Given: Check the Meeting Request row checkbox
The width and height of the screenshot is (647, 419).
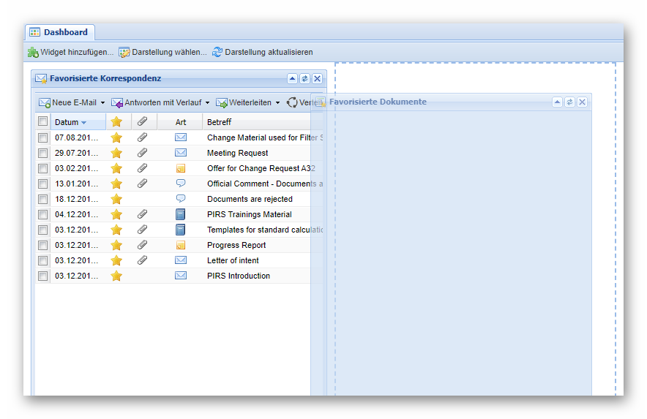Looking at the screenshot, I should click(42, 153).
